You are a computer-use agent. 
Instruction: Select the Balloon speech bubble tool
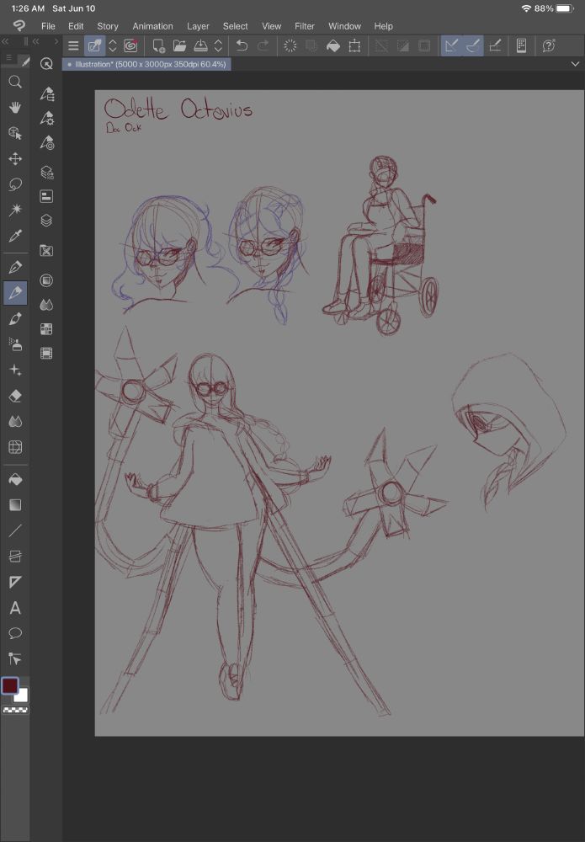coord(15,634)
